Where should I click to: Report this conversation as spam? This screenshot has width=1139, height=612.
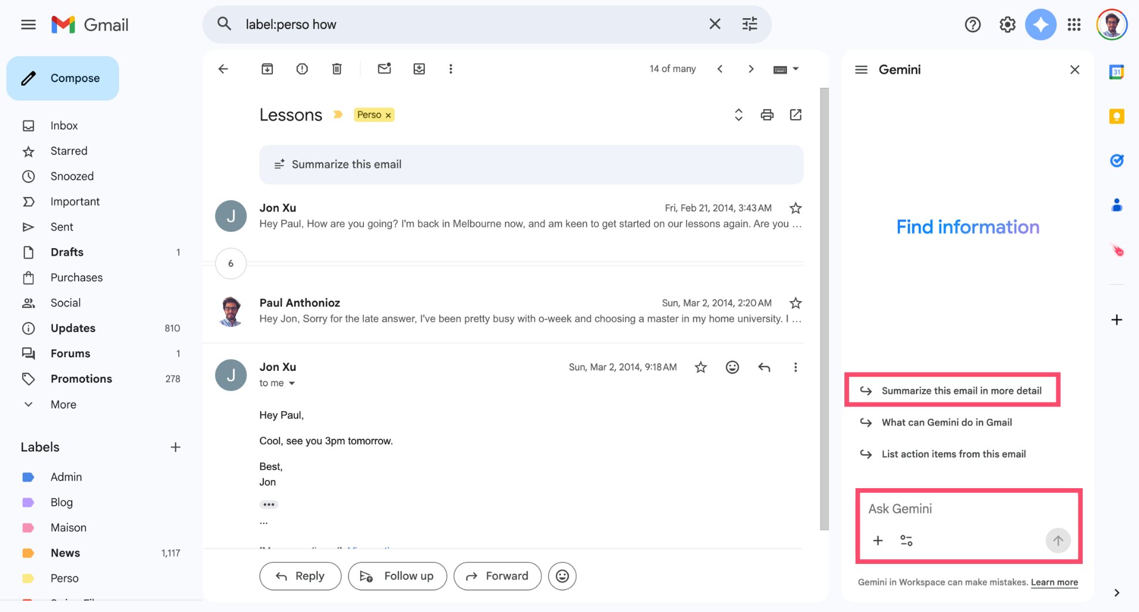click(302, 69)
